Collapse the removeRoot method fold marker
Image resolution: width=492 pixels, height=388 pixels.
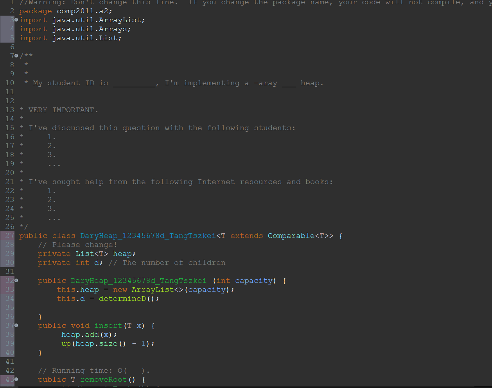click(16, 379)
